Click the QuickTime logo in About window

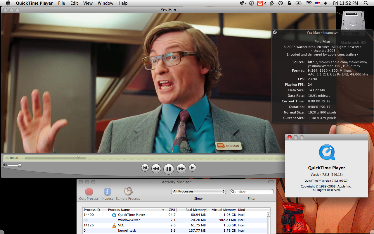pos(327,152)
